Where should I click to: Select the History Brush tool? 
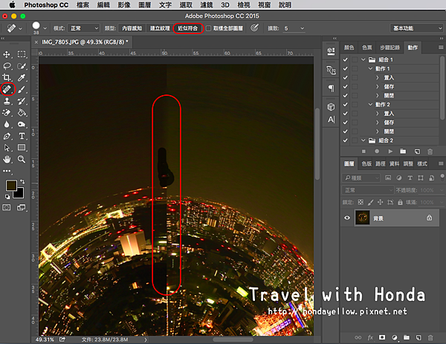click(x=22, y=101)
